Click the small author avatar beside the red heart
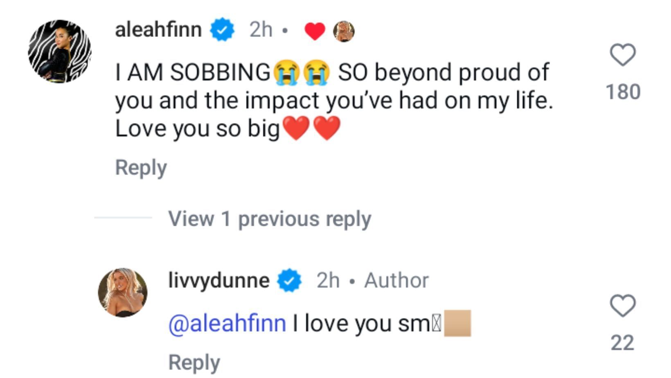The image size is (671, 378). click(x=344, y=31)
